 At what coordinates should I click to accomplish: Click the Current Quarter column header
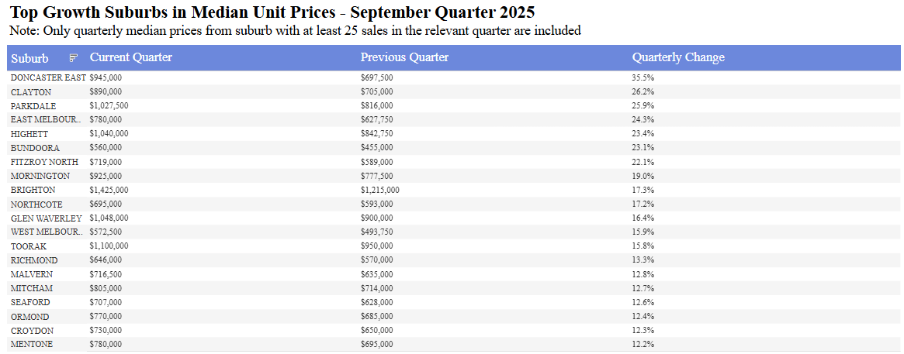tap(131, 57)
